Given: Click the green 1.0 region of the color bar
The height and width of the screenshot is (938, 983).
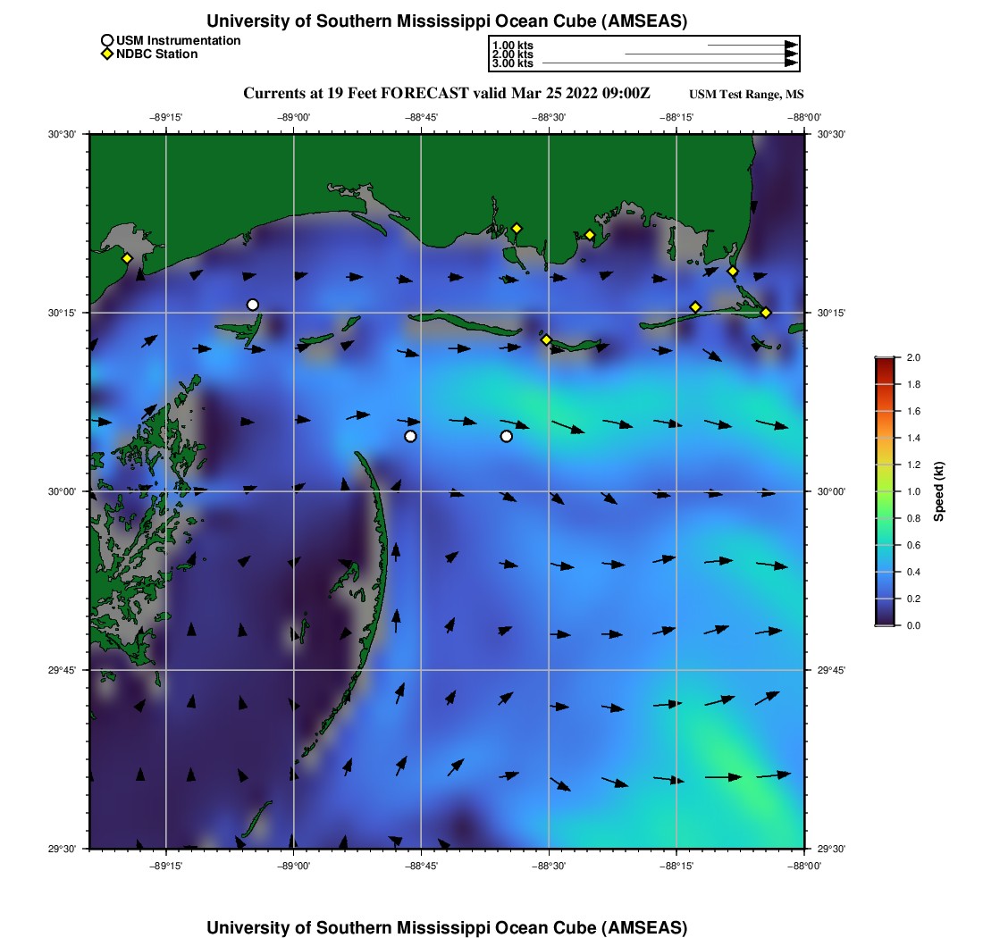Looking at the screenshot, I should tap(885, 491).
